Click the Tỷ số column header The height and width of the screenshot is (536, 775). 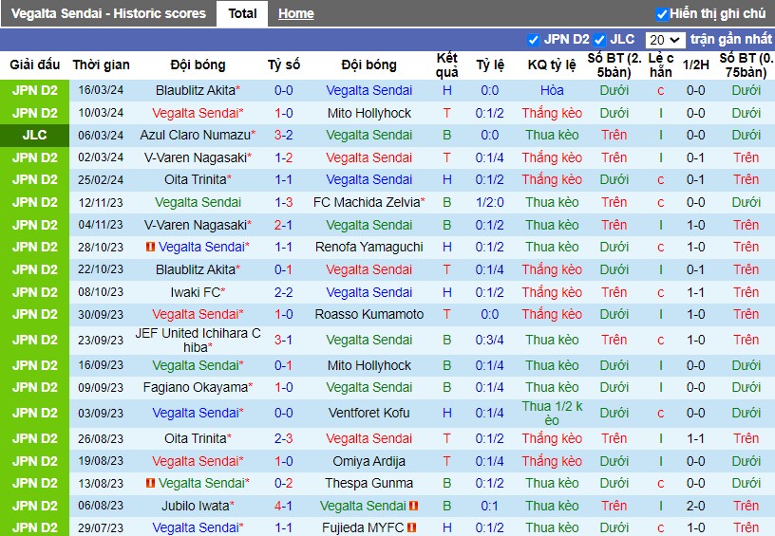click(283, 65)
